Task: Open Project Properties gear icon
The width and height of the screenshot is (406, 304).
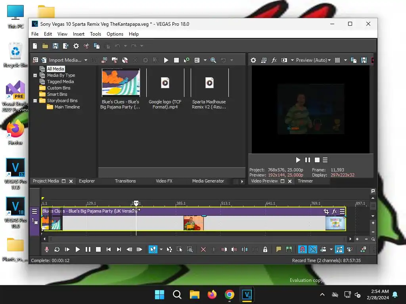Action: tap(76, 46)
